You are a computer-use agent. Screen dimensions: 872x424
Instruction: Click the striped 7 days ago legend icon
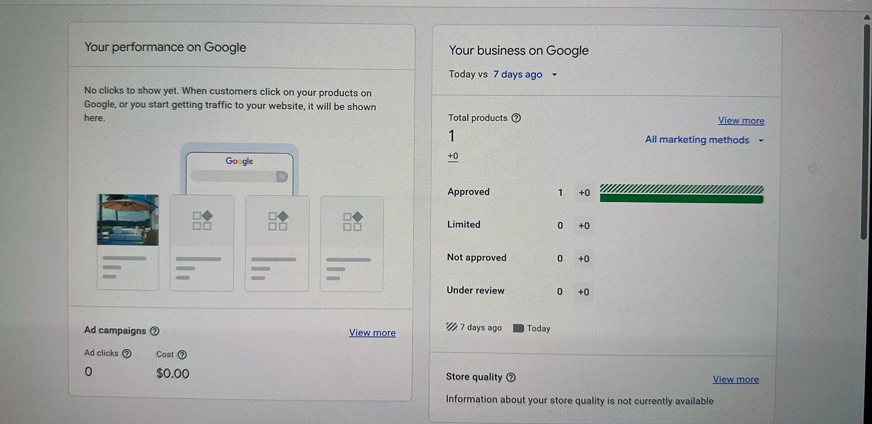pyautogui.click(x=451, y=327)
